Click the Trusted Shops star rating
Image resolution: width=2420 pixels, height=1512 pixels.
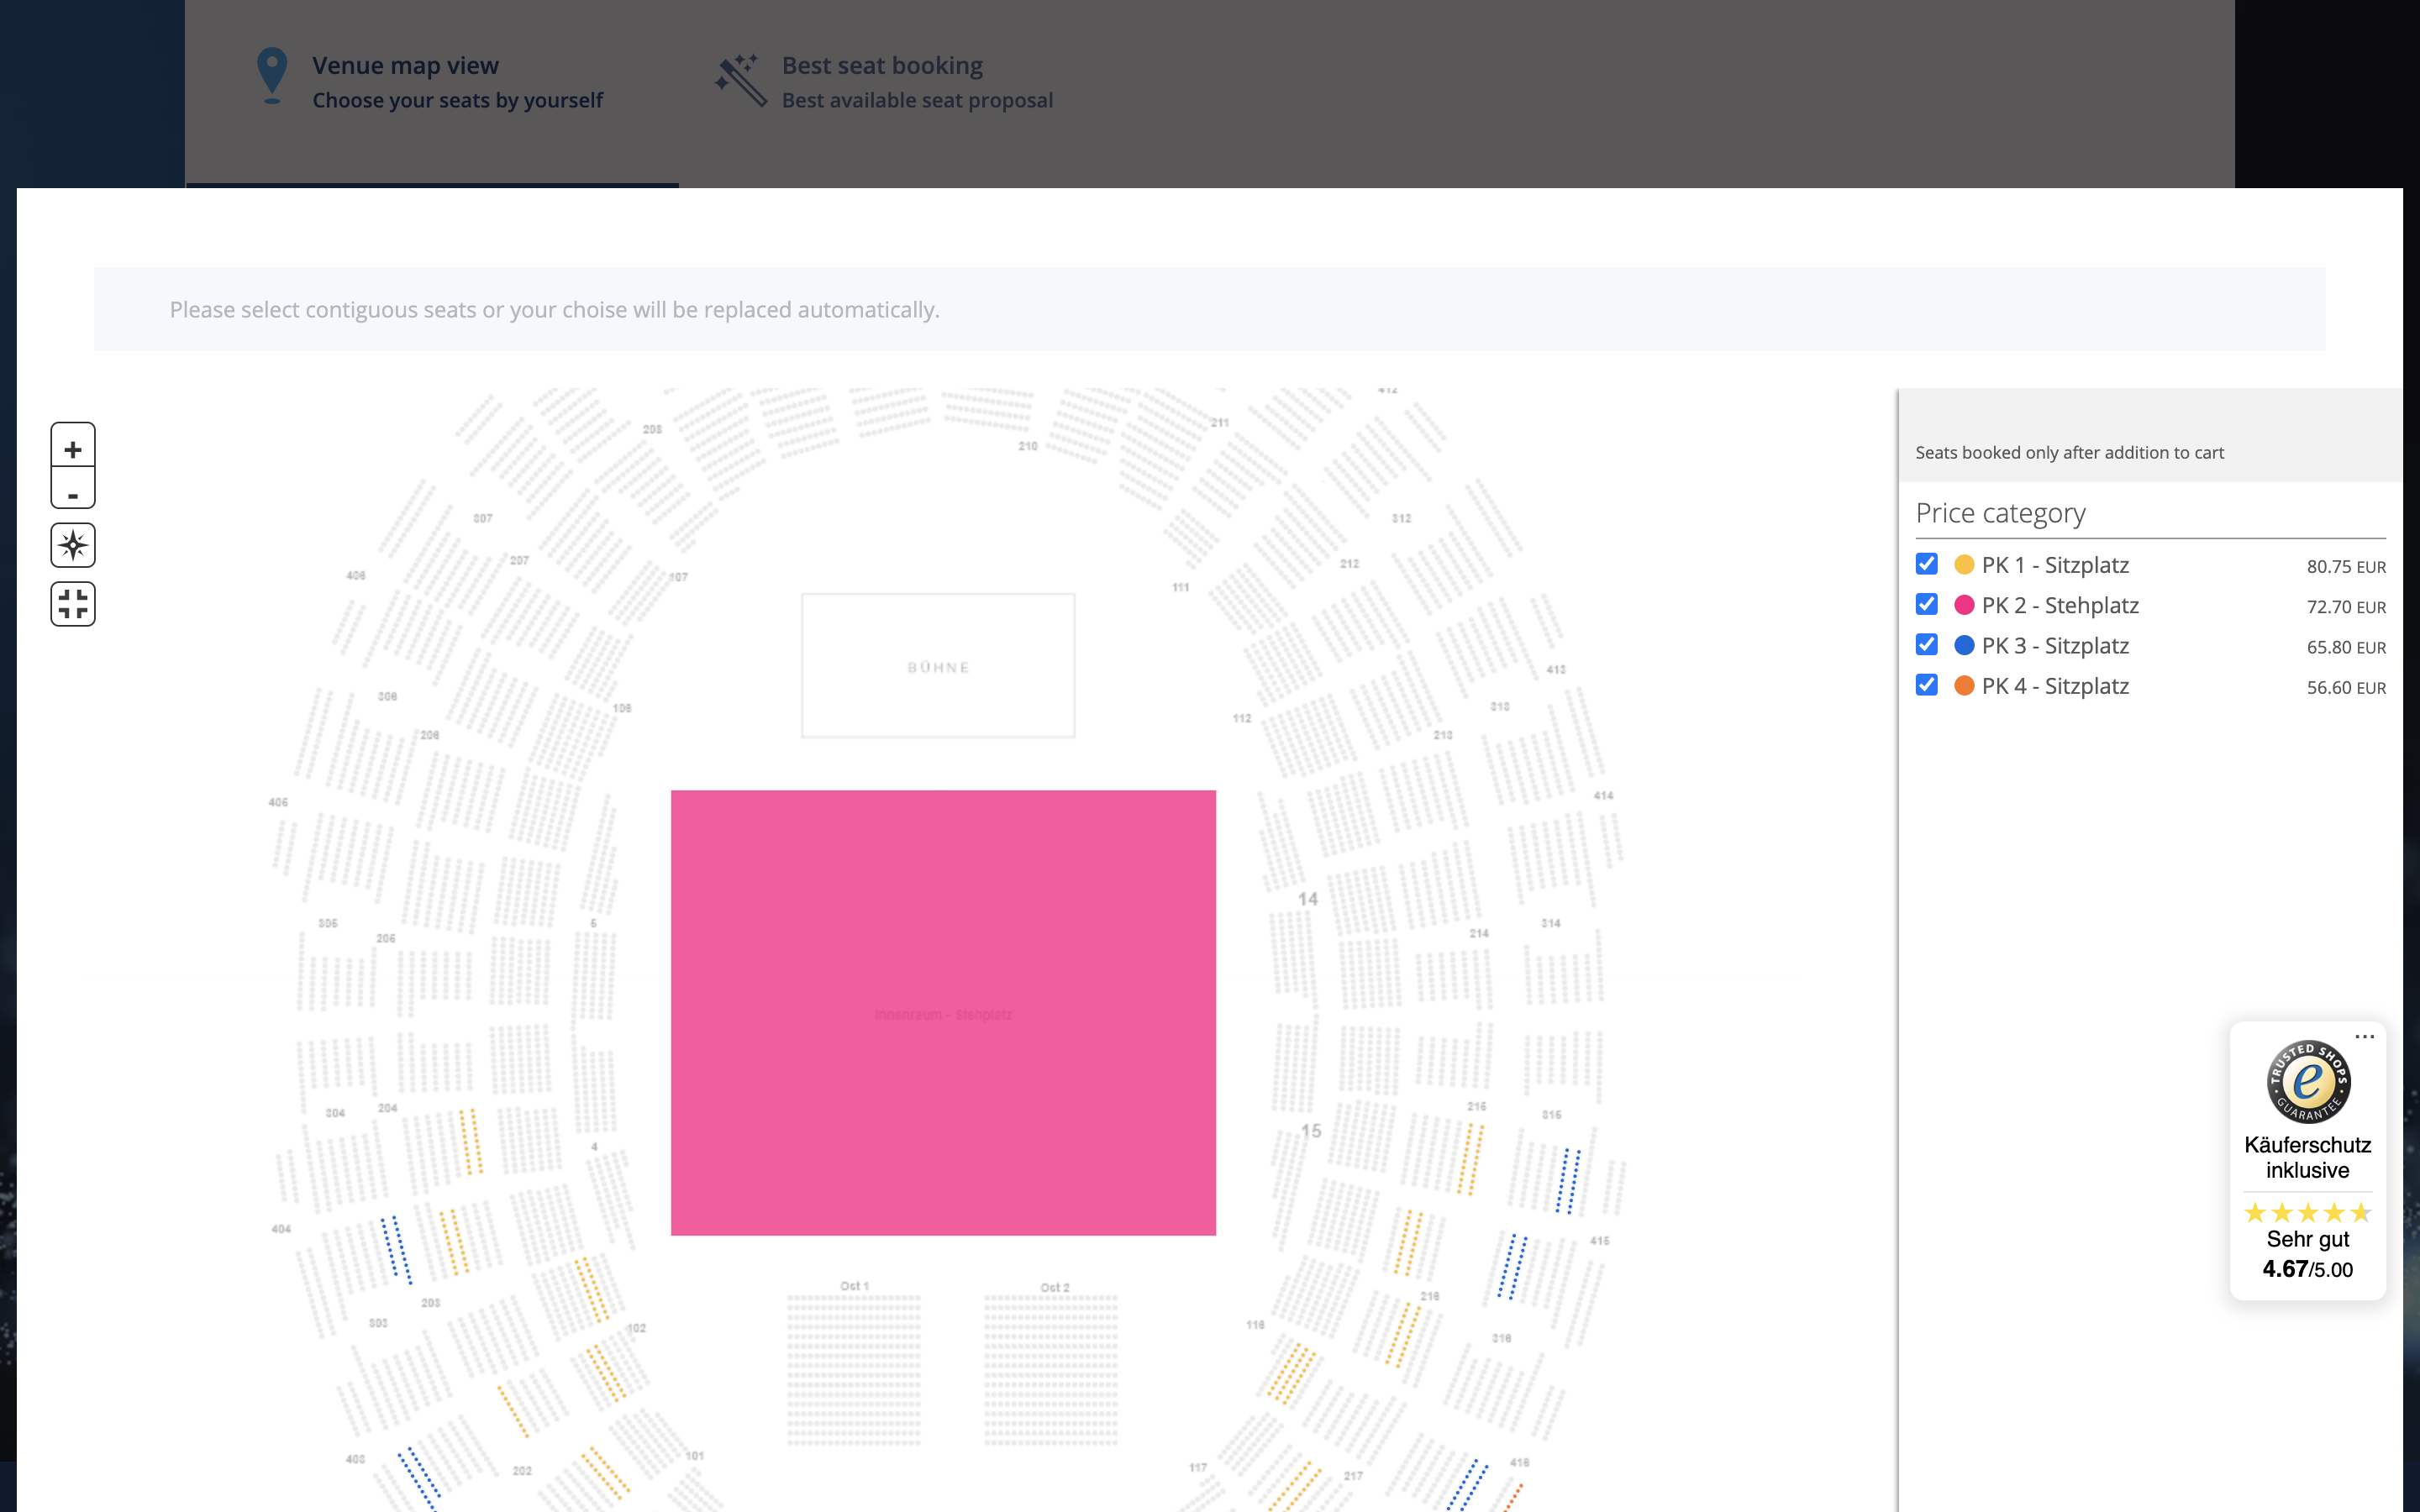click(2307, 1213)
